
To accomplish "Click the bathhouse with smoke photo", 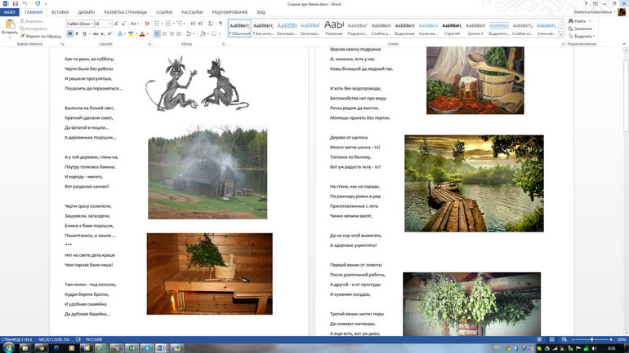I will (x=207, y=172).
